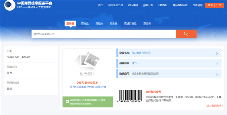The image size is (227, 115).
Task: Switch to the 查进口商品 tab
Action: (130, 24)
